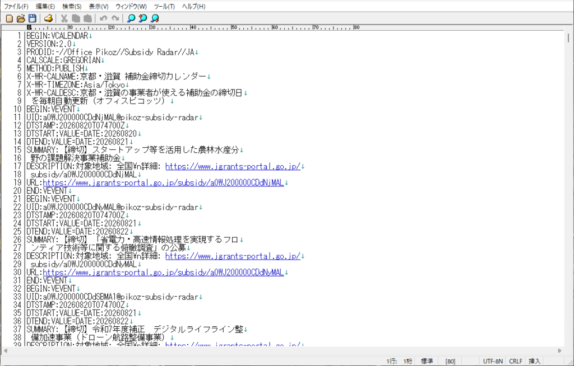Click the subsidy/a0WJ200000CDdNjMAL text on line 18
The image size is (574, 366).
point(84,175)
